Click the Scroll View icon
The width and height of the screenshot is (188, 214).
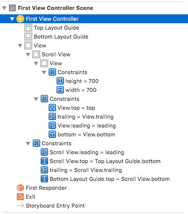[36, 54]
